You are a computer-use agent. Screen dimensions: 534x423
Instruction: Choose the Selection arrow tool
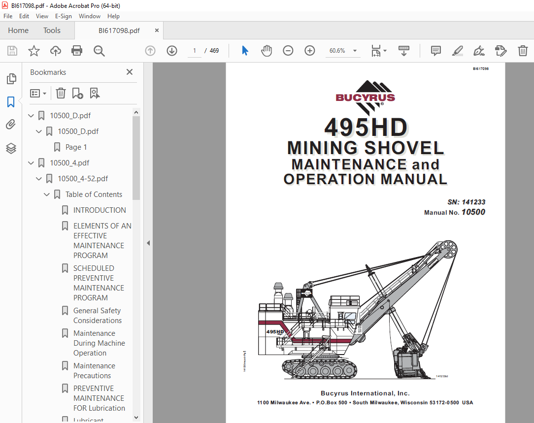point(245,51)
